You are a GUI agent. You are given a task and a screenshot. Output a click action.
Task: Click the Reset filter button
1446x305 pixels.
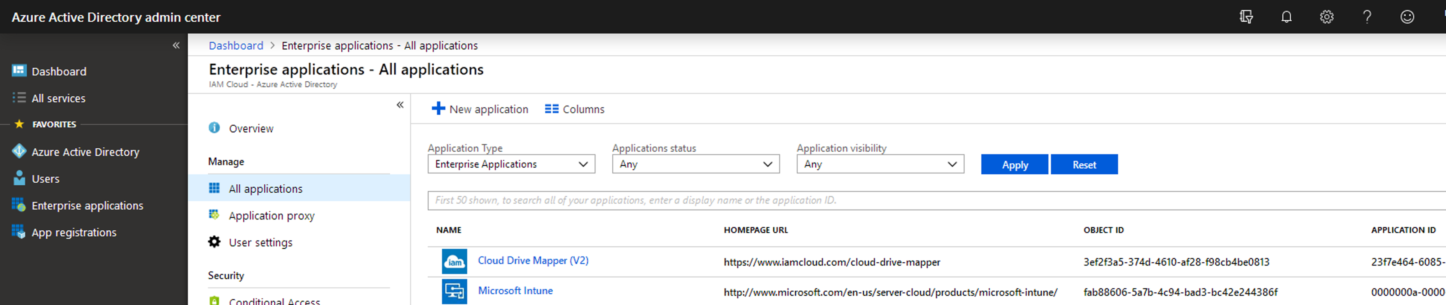tap(1084, 164)
